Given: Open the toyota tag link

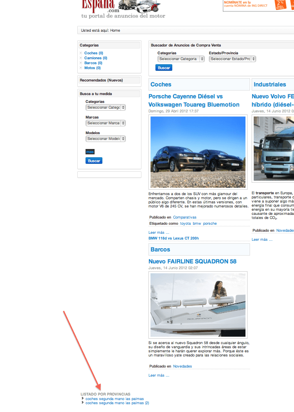Looking at the screenshot, I should tap(185, 223).
